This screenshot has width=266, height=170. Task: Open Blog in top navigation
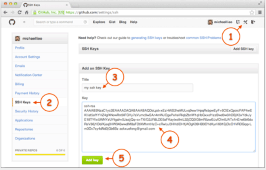(x=123, y=22)
